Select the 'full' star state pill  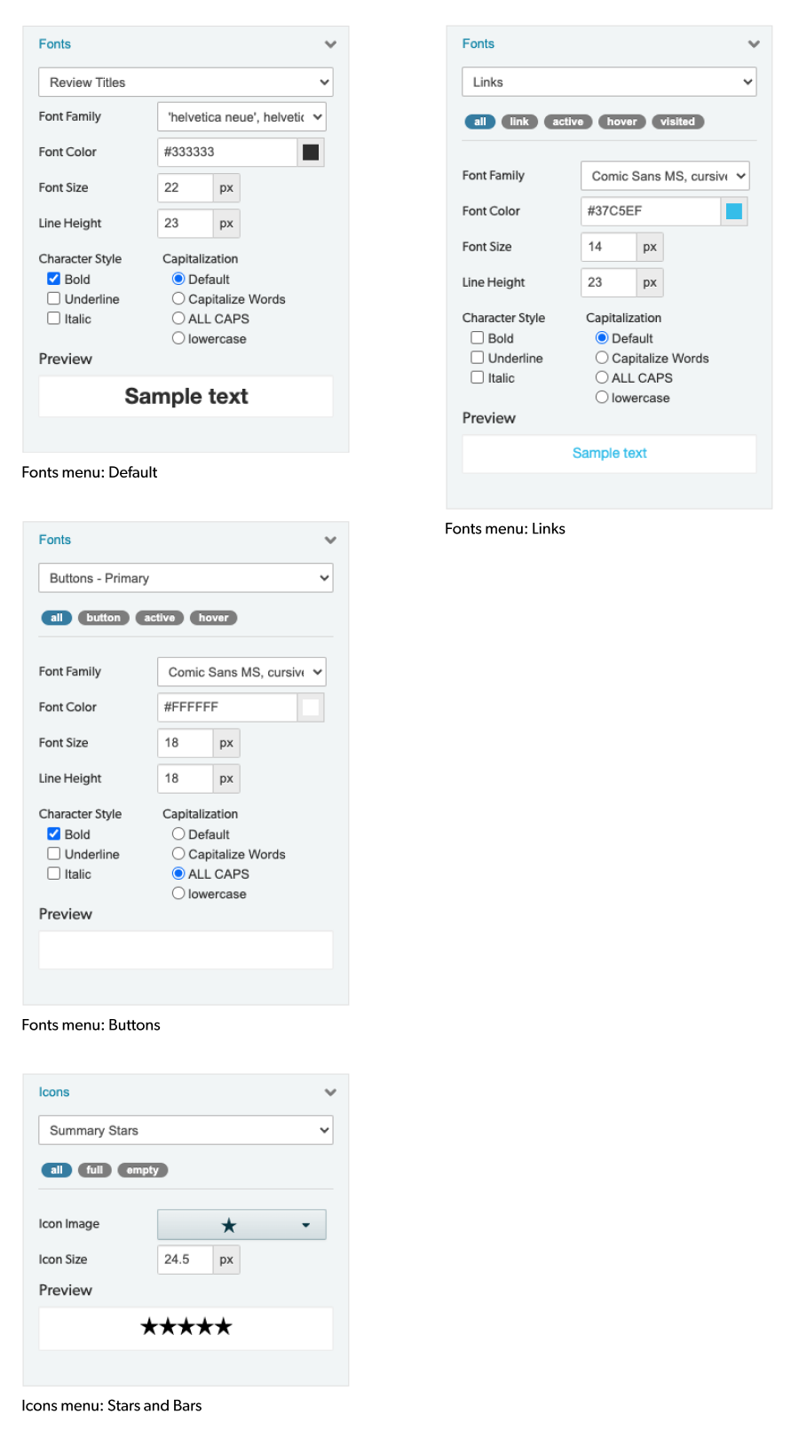point(95,1170)
